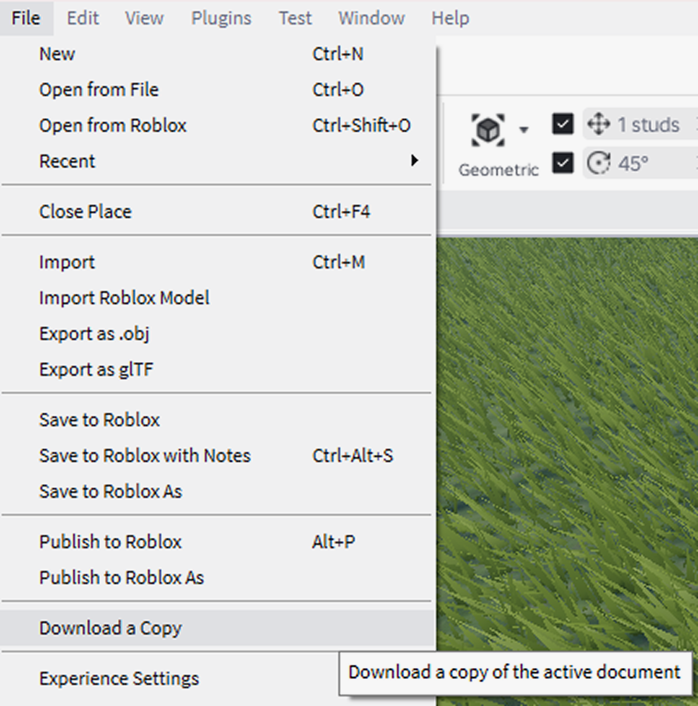Choose Save to Roblox with Notes
The height and width of the screenshot is (706, 698).
coord(217,455)
